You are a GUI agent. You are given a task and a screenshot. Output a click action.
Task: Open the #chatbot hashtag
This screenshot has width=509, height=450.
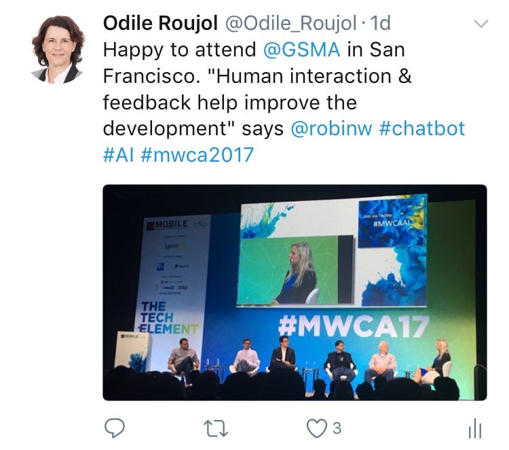click(x=421, y=128)
